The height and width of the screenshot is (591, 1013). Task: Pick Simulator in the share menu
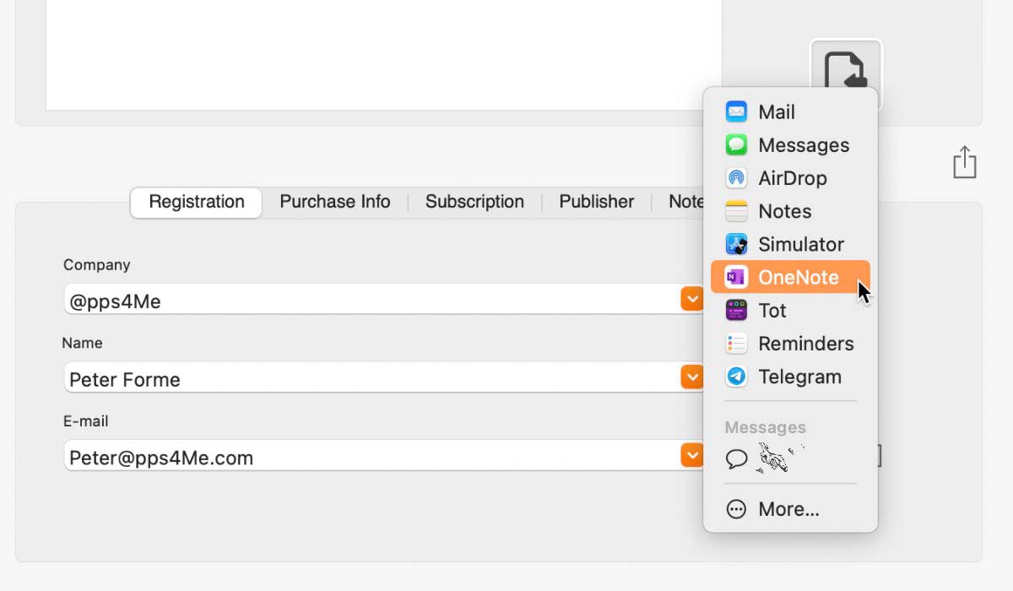(x=790, y=244)
